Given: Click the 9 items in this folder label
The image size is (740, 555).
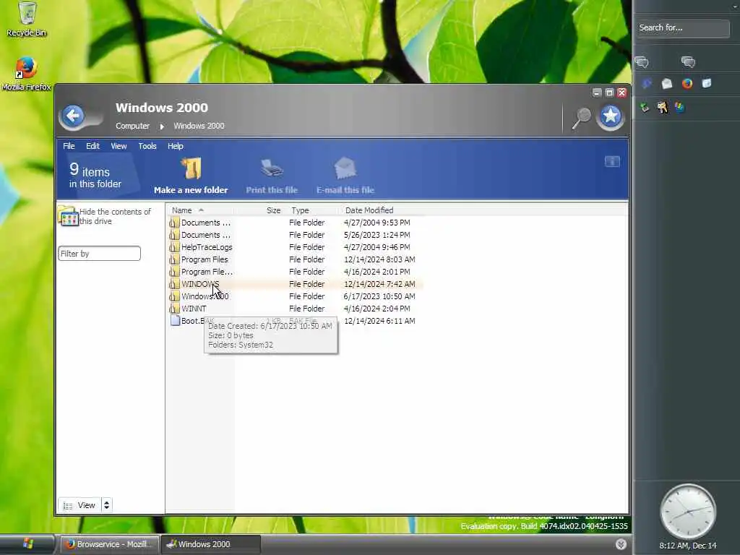Looking at the screenshot, I should point(95,175).
